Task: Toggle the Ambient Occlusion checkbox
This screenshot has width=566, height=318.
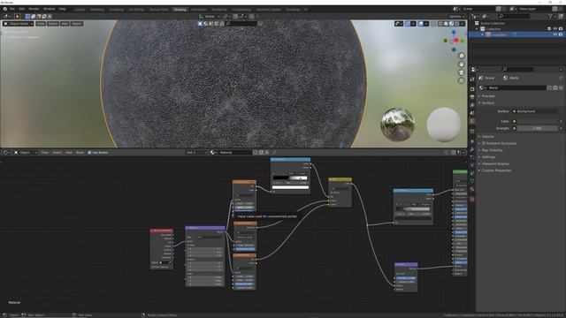Action: tap(484, 143)
